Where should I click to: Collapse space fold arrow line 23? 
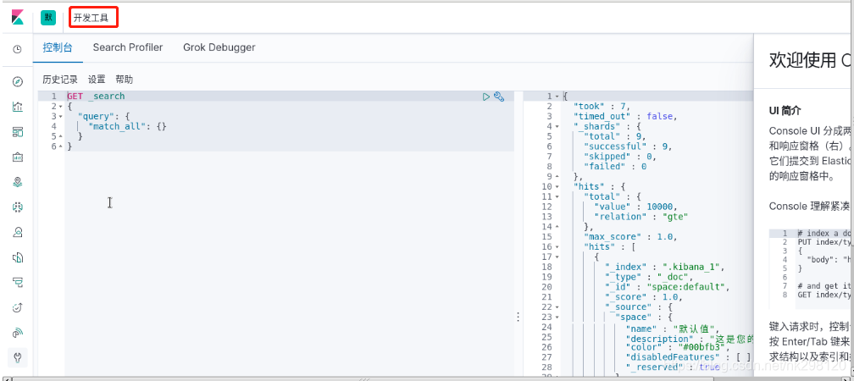[x=557, y=317]
